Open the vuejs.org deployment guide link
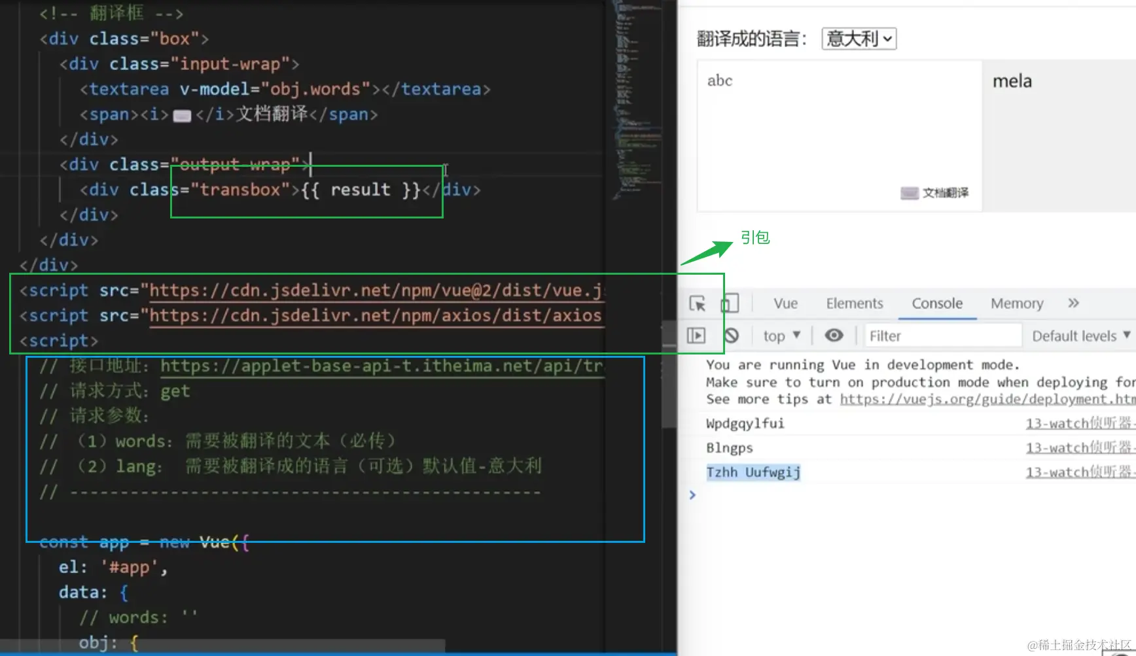Image resolution: width=1136 pixels, height=656 pixels. 987,399
